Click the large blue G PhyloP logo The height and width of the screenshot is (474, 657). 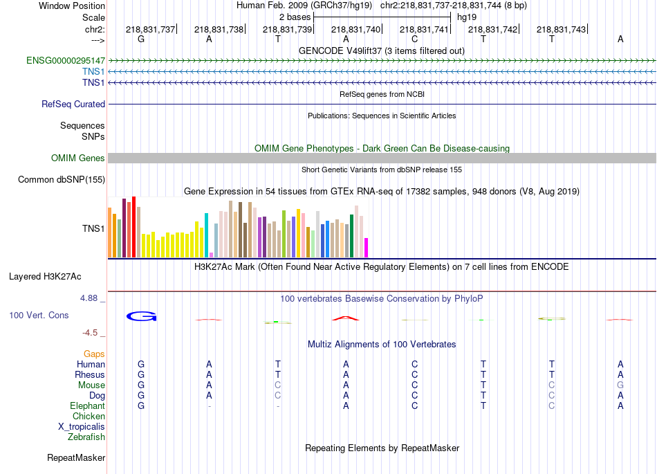(x=141, y=316)
